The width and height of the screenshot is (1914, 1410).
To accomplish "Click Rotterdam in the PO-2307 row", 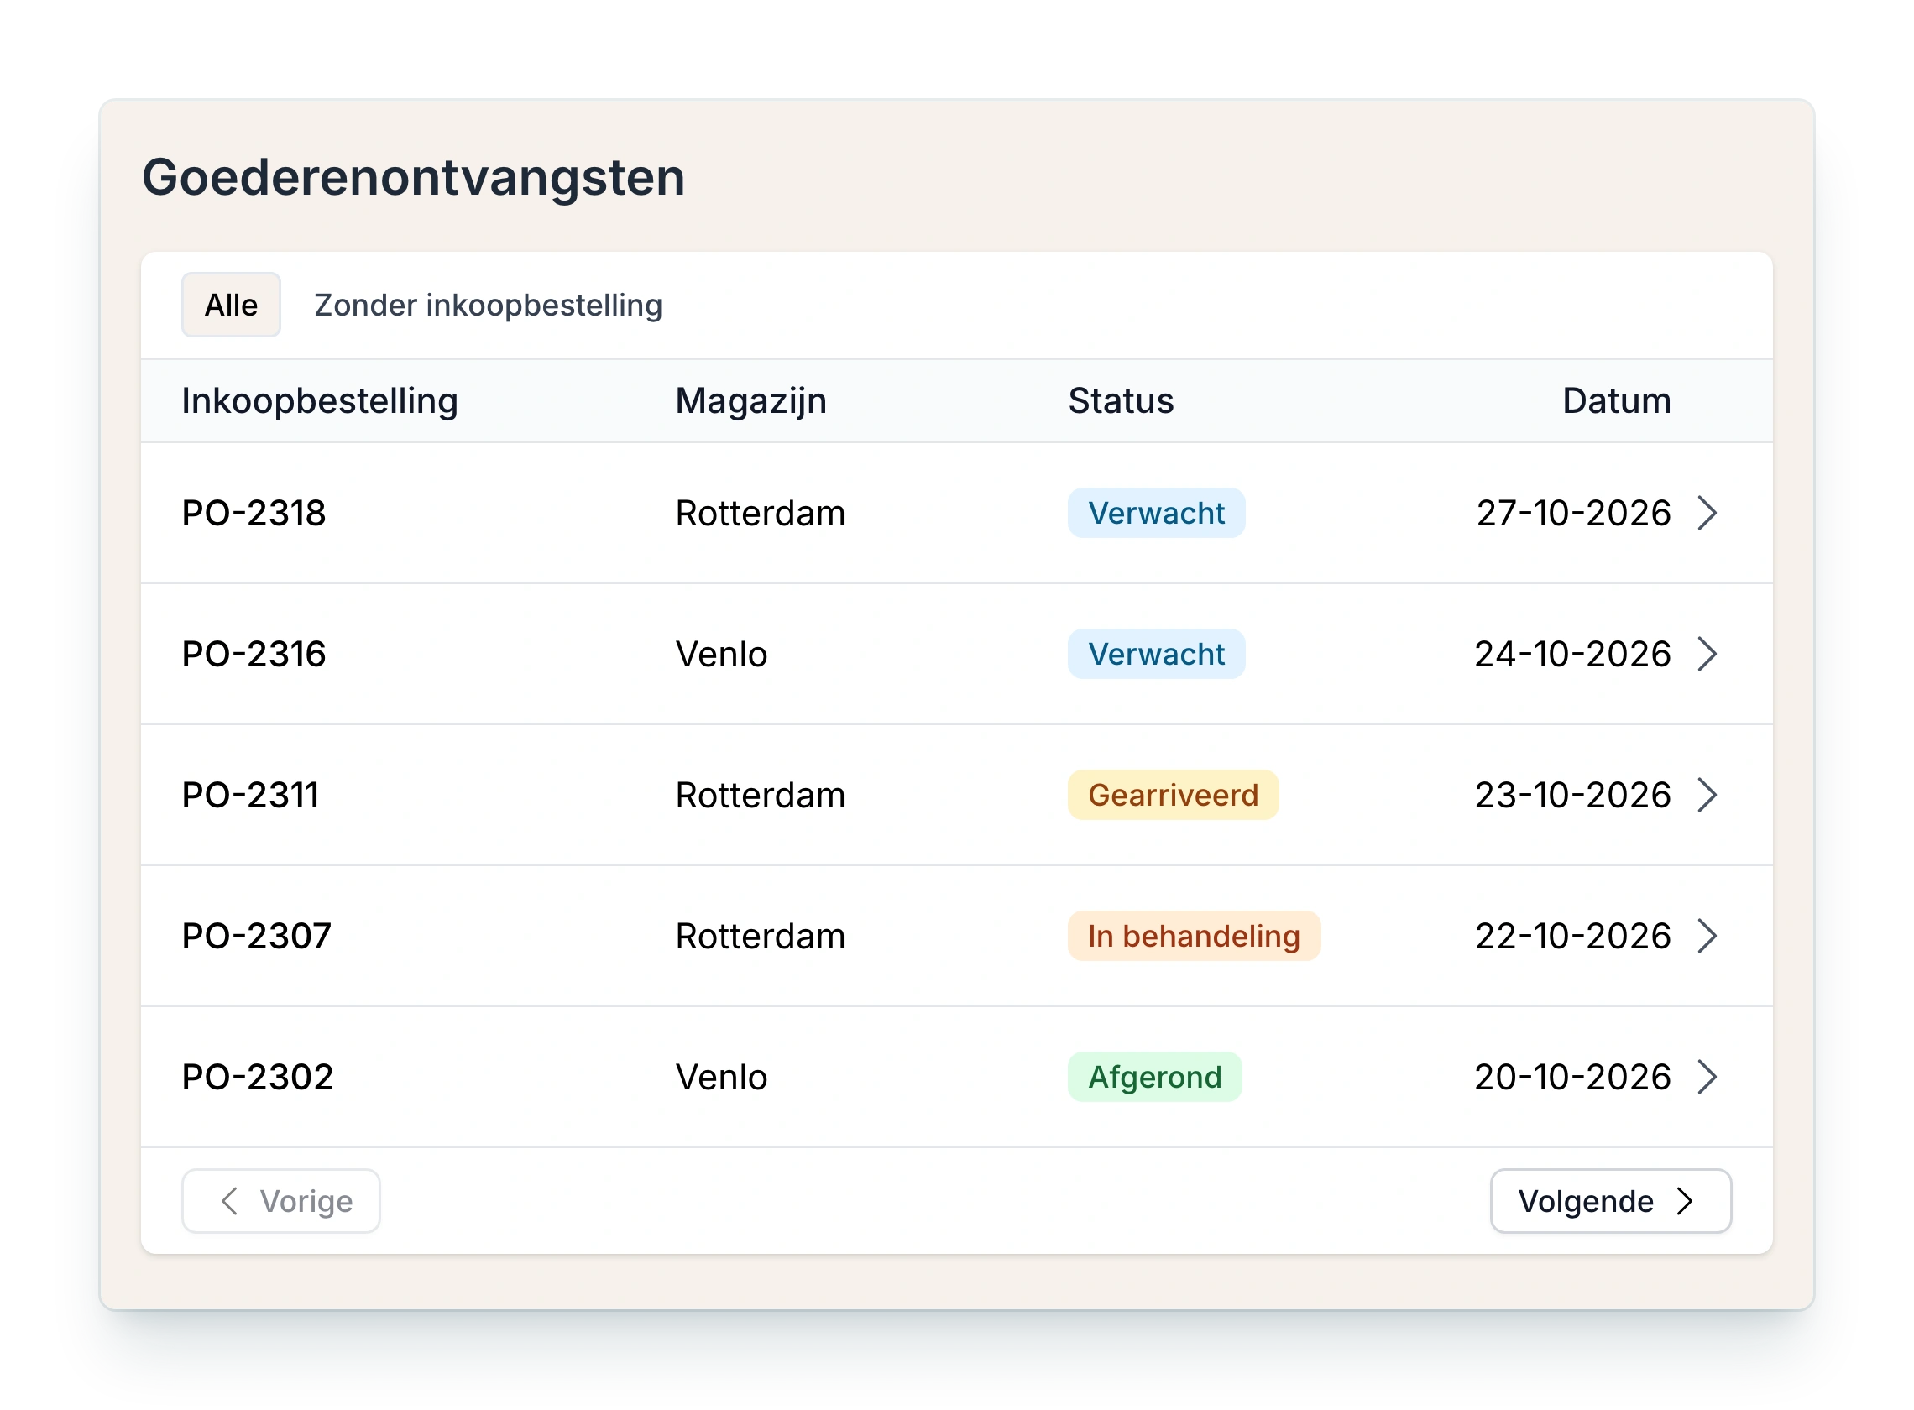I will pyautogui.click(x=760, y=936).
